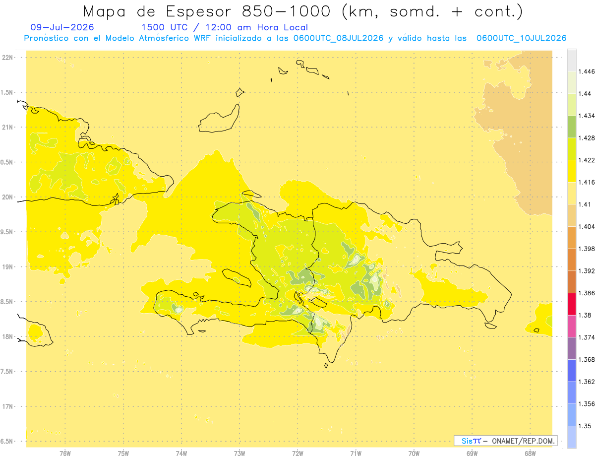The height and width of the screenshot is (460, 595).
Task: Click the purple colorbar swatch between 1.368 and 1.374
Action: (x=572, y=348)
